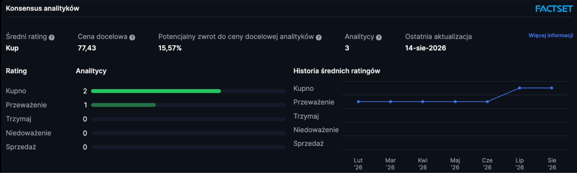Click the Mar '26 chart data point
The height and width of the screenshot is (173, 577).
pyautogui.click(x=390, y=102)
